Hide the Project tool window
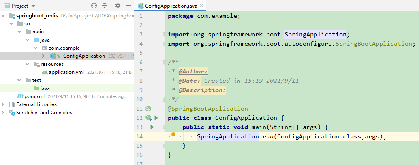 pyautogui.click(x=128, y=6)
